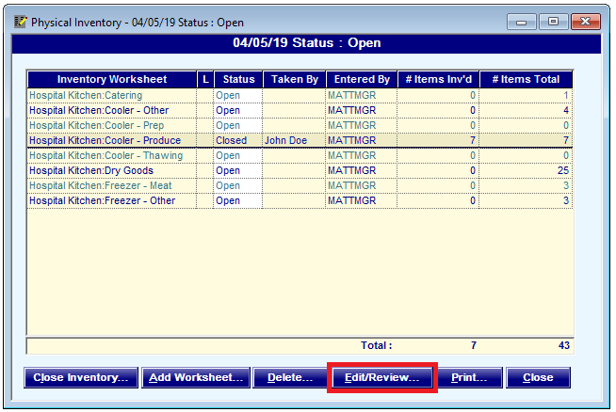Viewport: 616px width, 412px height.
Task: Click the Print button
Action: [x=468, y=377]
